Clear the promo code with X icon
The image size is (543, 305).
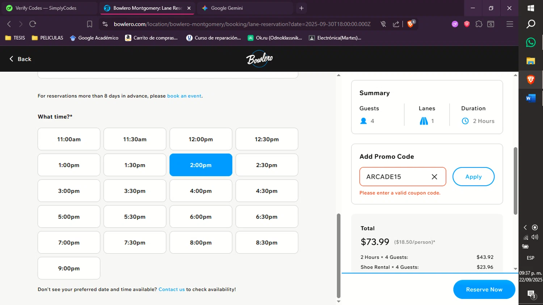click(x=434, y=177)
